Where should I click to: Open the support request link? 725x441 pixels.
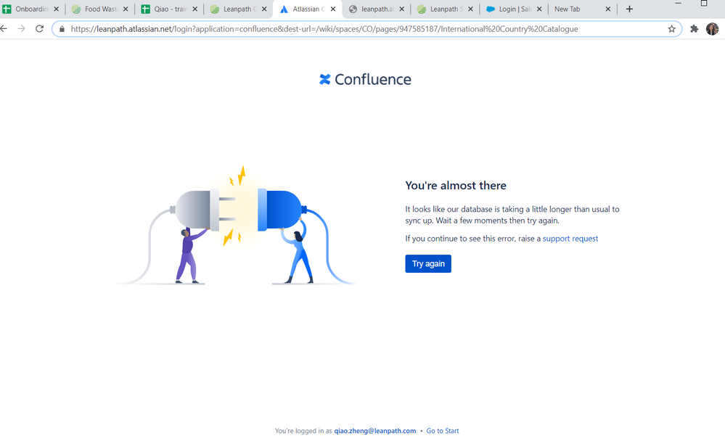coord(570,239)
